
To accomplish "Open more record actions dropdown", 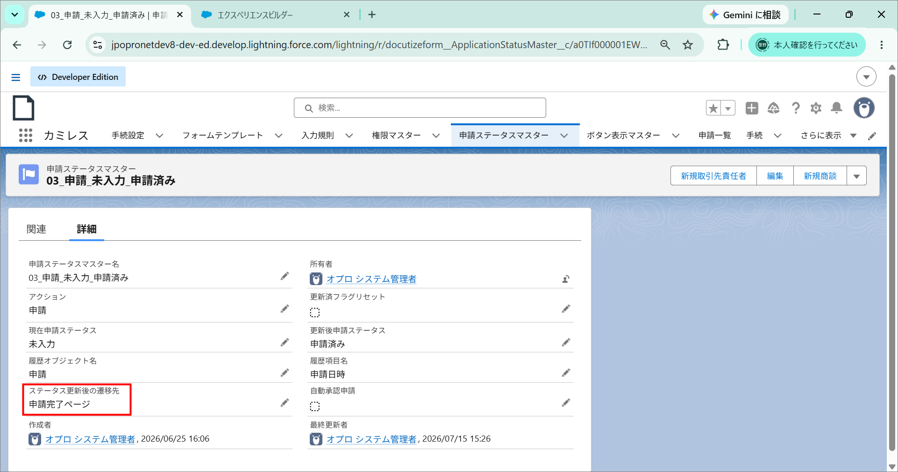I will [x=857, y=176].
